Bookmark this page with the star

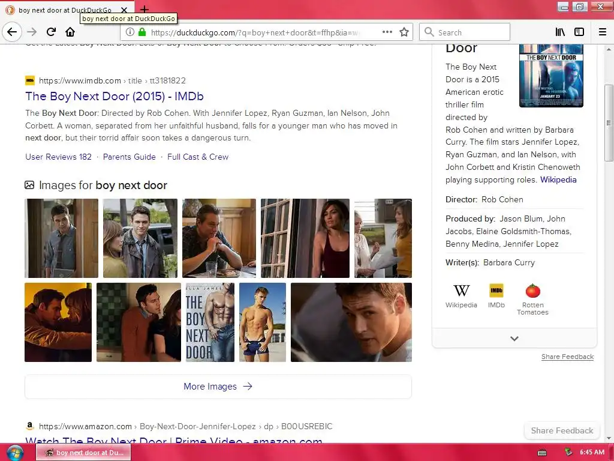[x=404, y=32]
